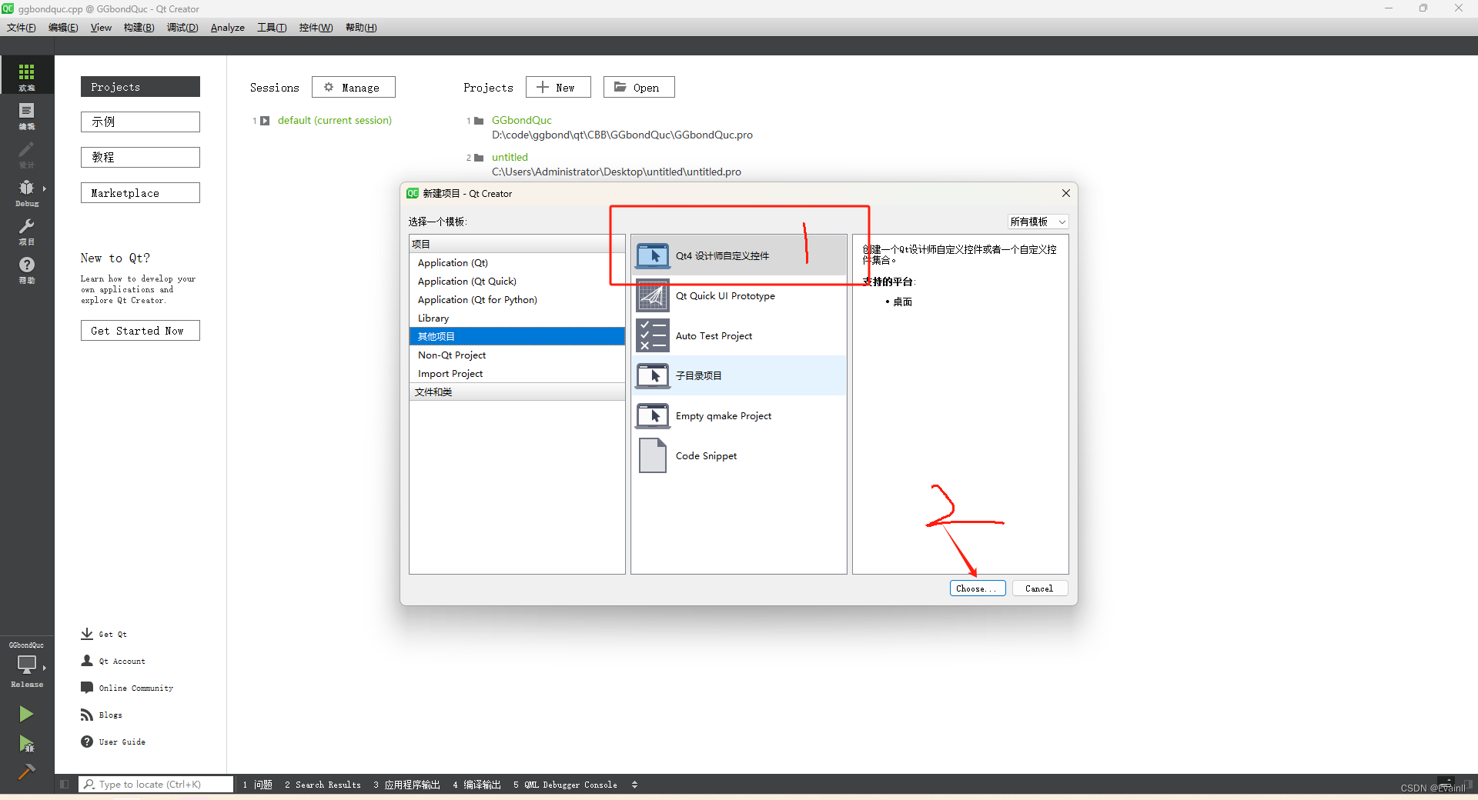The height and width of the screenshot is (800, 1478).
Task: Open the Blogs feed link
Action: point(102,715)
